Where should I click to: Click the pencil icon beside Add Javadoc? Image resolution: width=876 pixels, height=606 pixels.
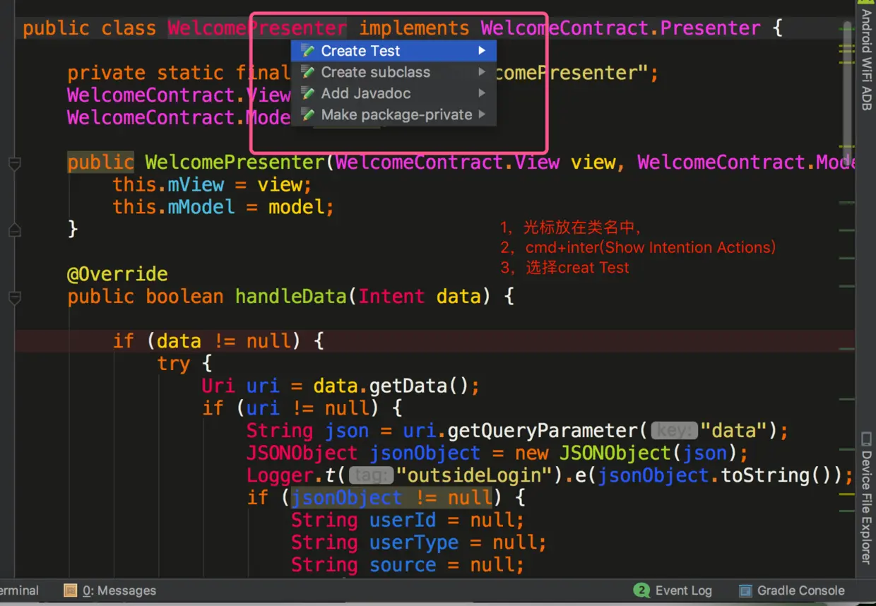[307, 93]
